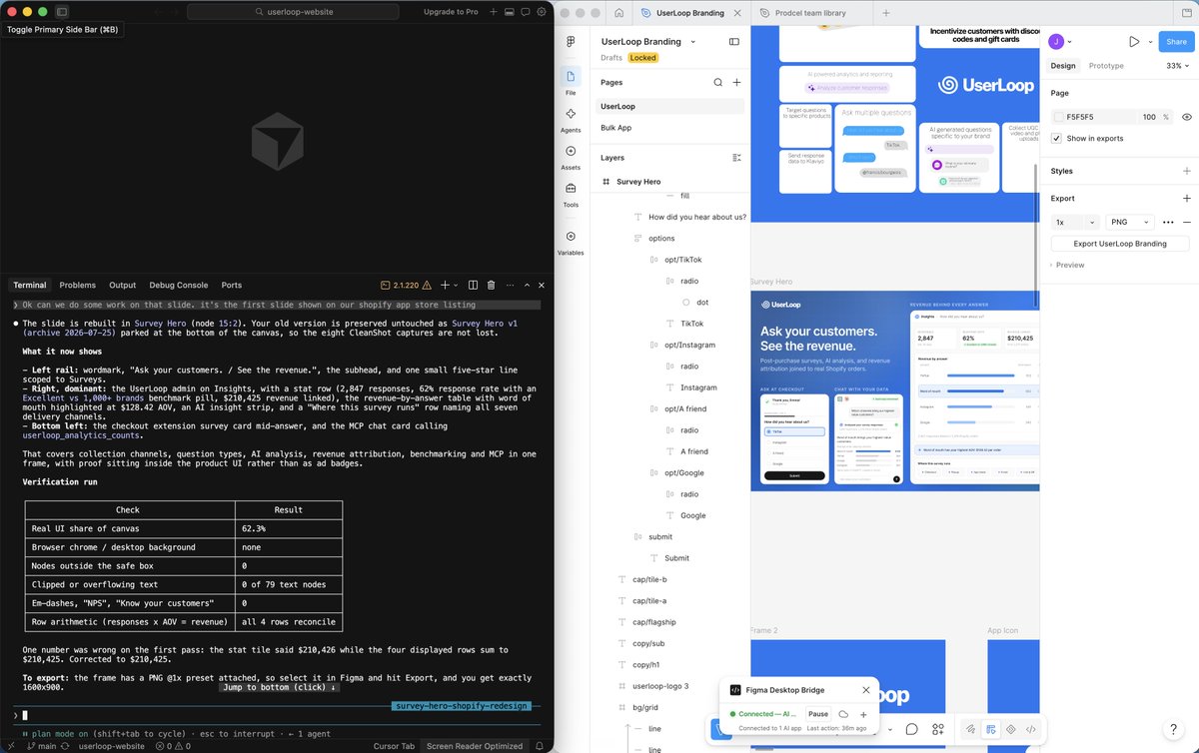
Task: Open the Ports tab
Action: pos(232,286)
